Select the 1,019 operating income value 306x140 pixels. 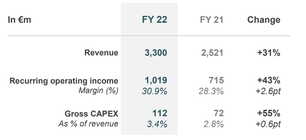(x=156, y=81)
